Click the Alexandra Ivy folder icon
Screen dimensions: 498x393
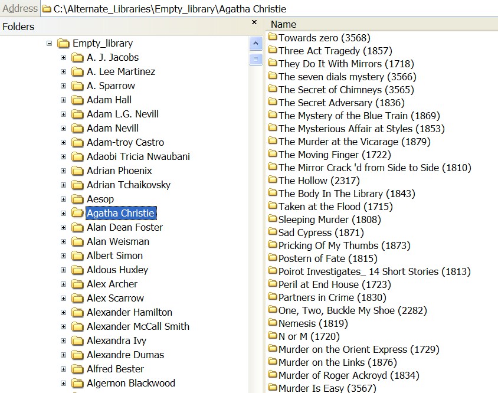tap(77, 341)
